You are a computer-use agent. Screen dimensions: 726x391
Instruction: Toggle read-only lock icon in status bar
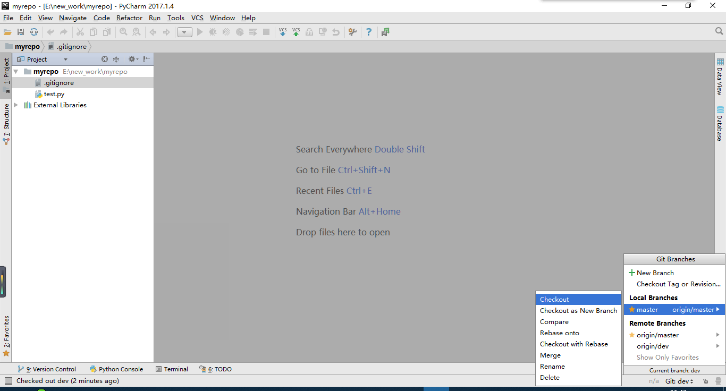click(x=705, y=381)
